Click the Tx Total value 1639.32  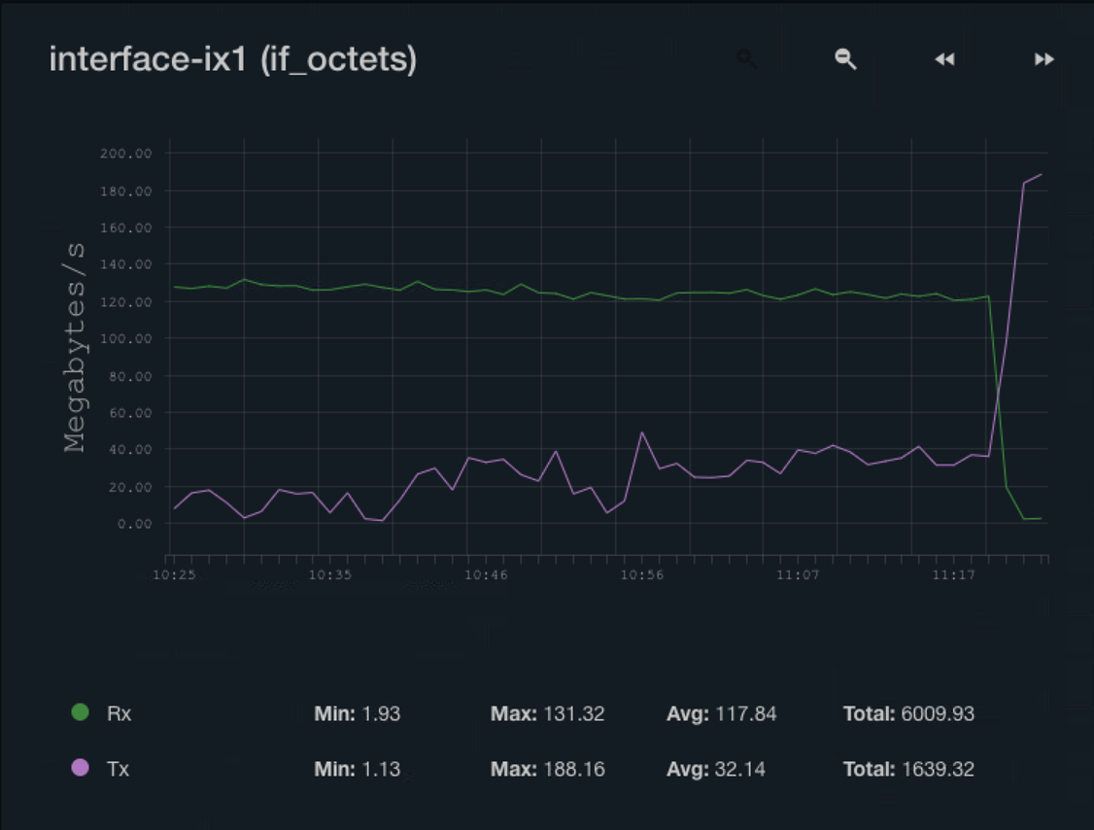[x=936, y=770]
